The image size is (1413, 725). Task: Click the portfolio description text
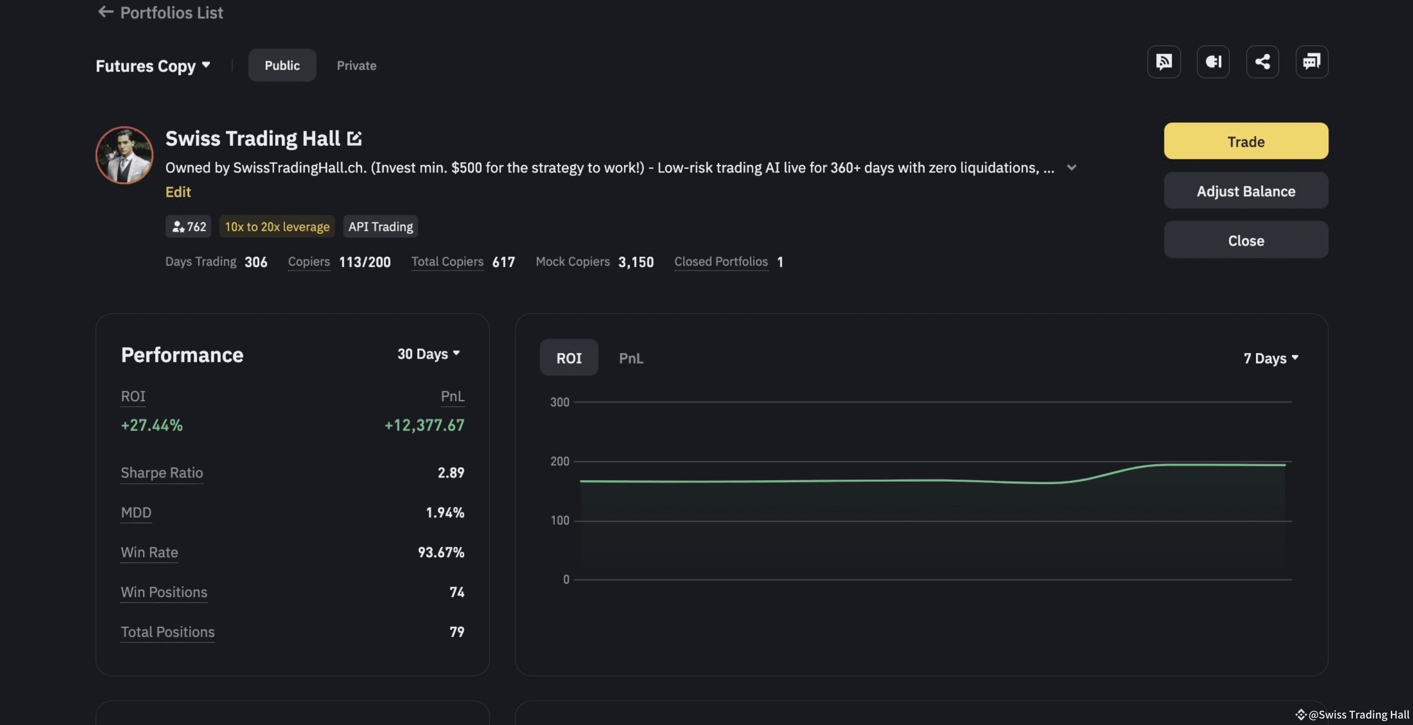coord(610,168)
